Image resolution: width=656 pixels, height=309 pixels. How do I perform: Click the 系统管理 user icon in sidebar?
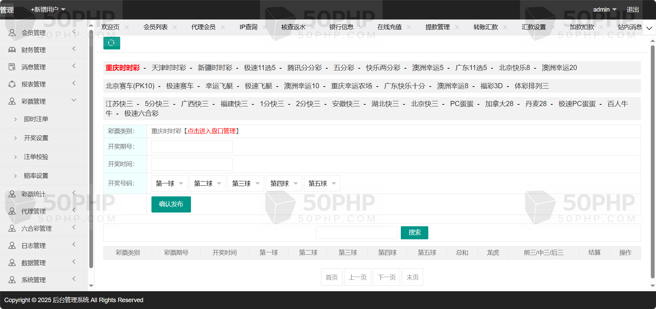pos(12,280)
